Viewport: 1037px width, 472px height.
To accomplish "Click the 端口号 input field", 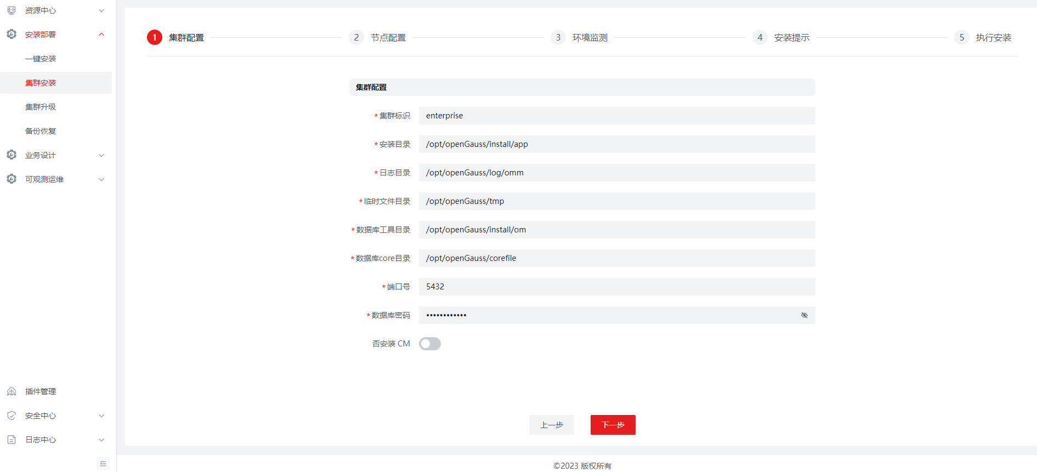I will tap(616, 287).
